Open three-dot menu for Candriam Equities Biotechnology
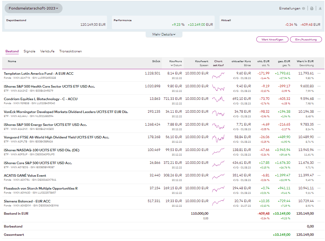Image resolution: width=325 pixels, height=241 pixels. point(319,99)
